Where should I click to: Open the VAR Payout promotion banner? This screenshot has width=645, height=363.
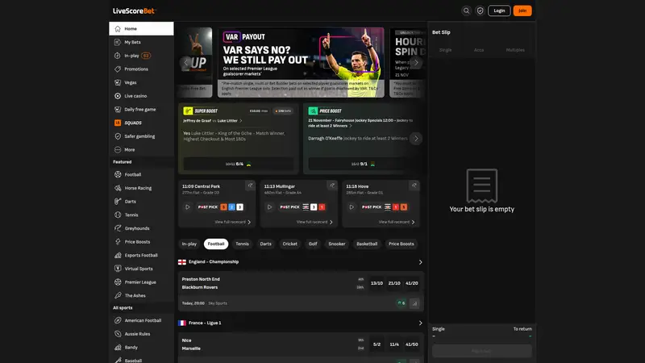pos(301,63)
